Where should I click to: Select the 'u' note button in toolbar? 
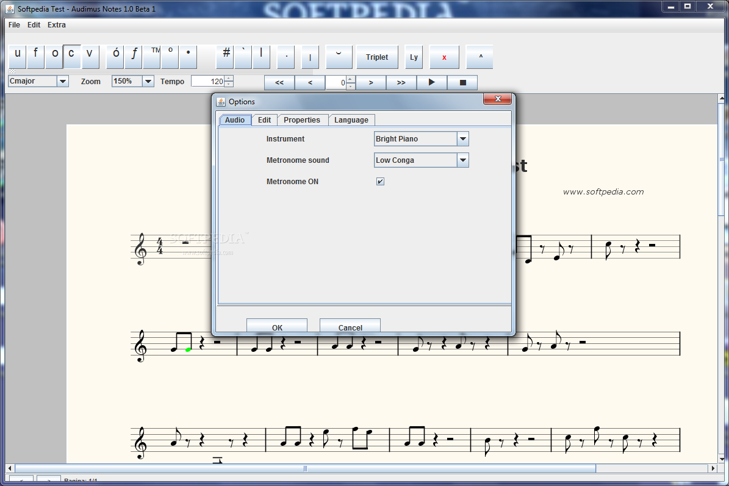tap(17, 57)
